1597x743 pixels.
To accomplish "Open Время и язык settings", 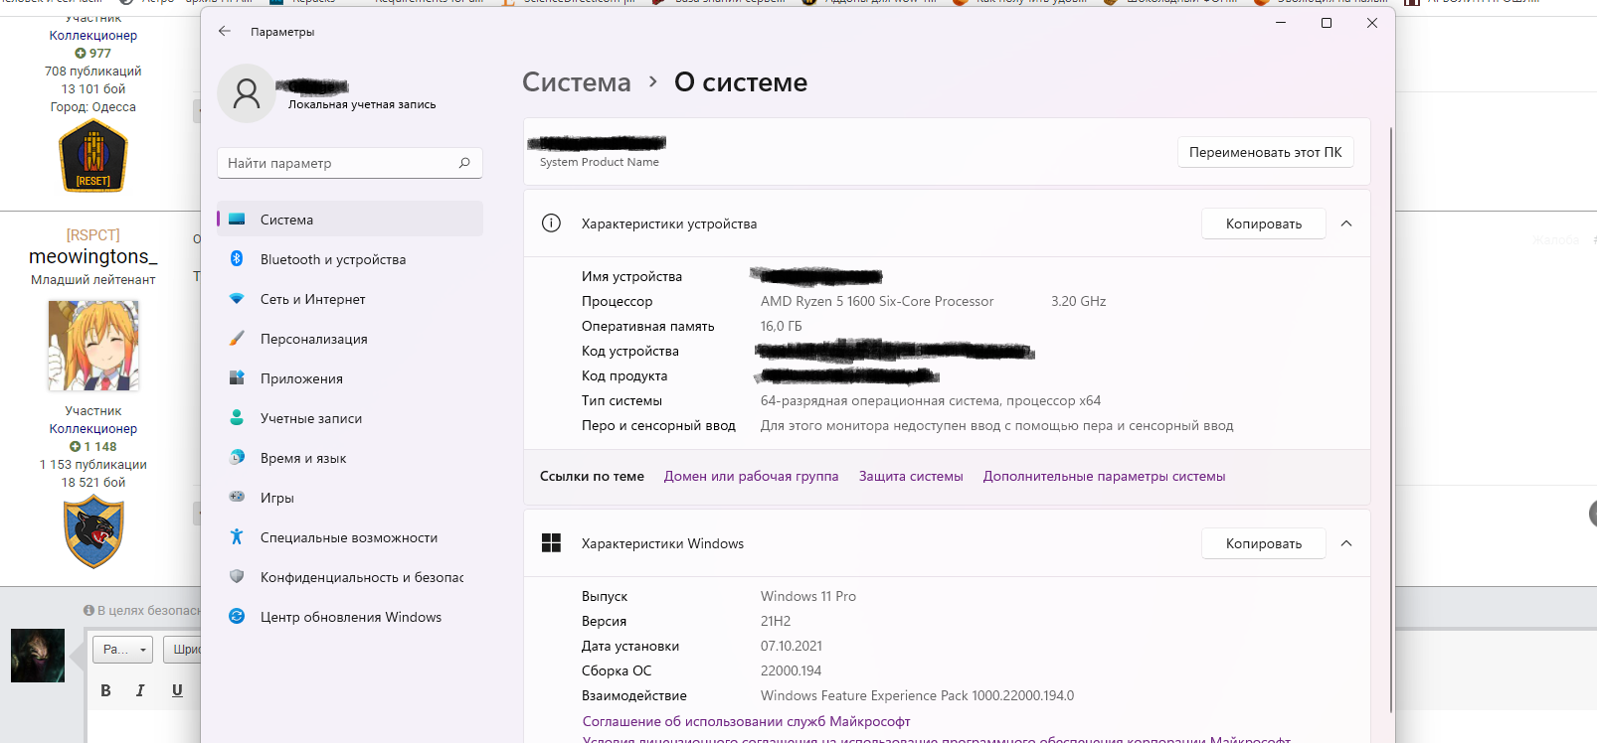I will click(350, 458).
